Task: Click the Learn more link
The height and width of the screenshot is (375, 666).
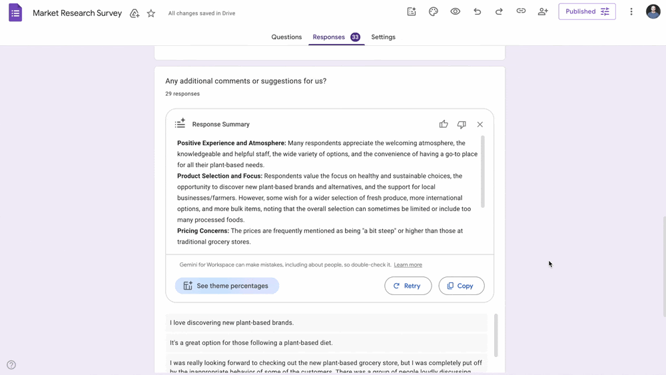Action: (408, 265)
